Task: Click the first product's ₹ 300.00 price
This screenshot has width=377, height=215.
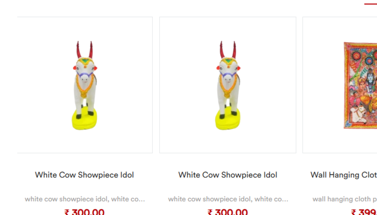Action: 84,212
